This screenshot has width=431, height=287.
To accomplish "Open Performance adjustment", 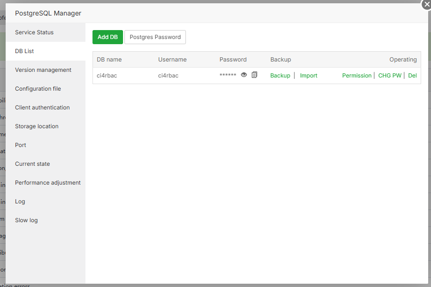I will pyautogui.click(x=46, y=183).
